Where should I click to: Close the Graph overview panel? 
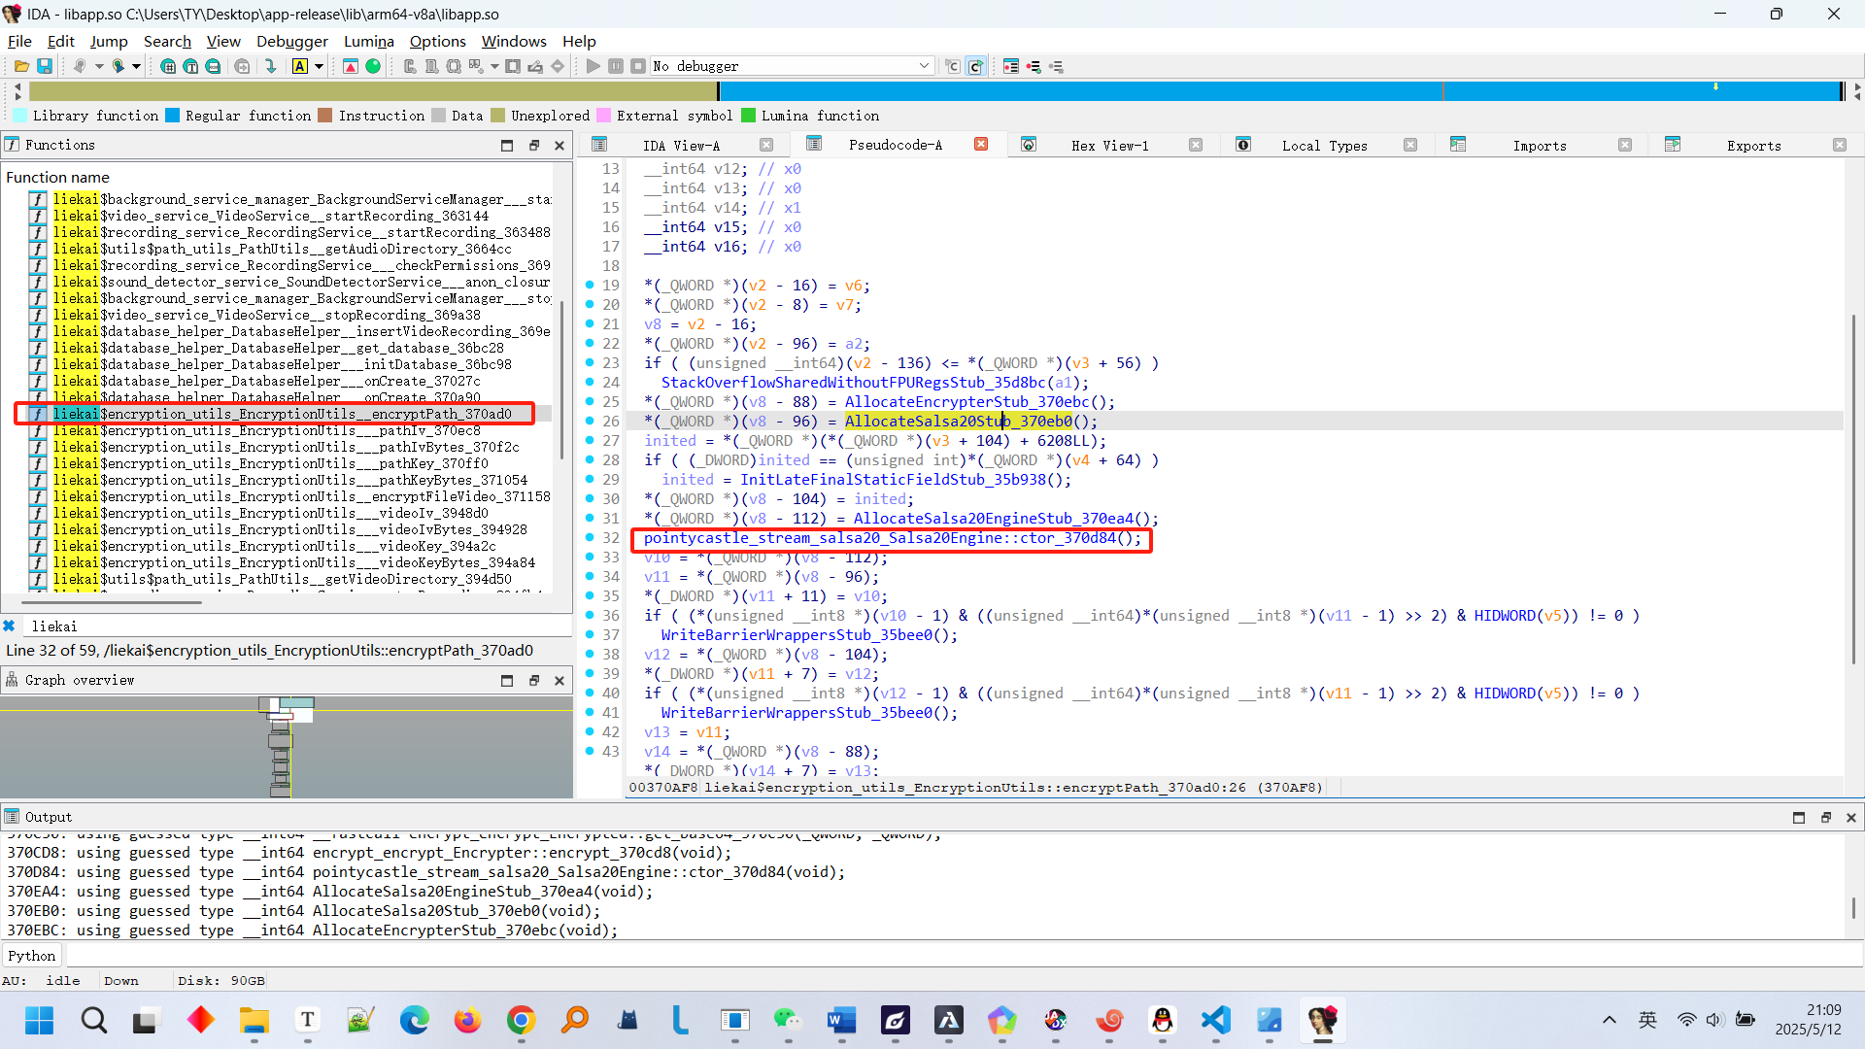(559, 680)
